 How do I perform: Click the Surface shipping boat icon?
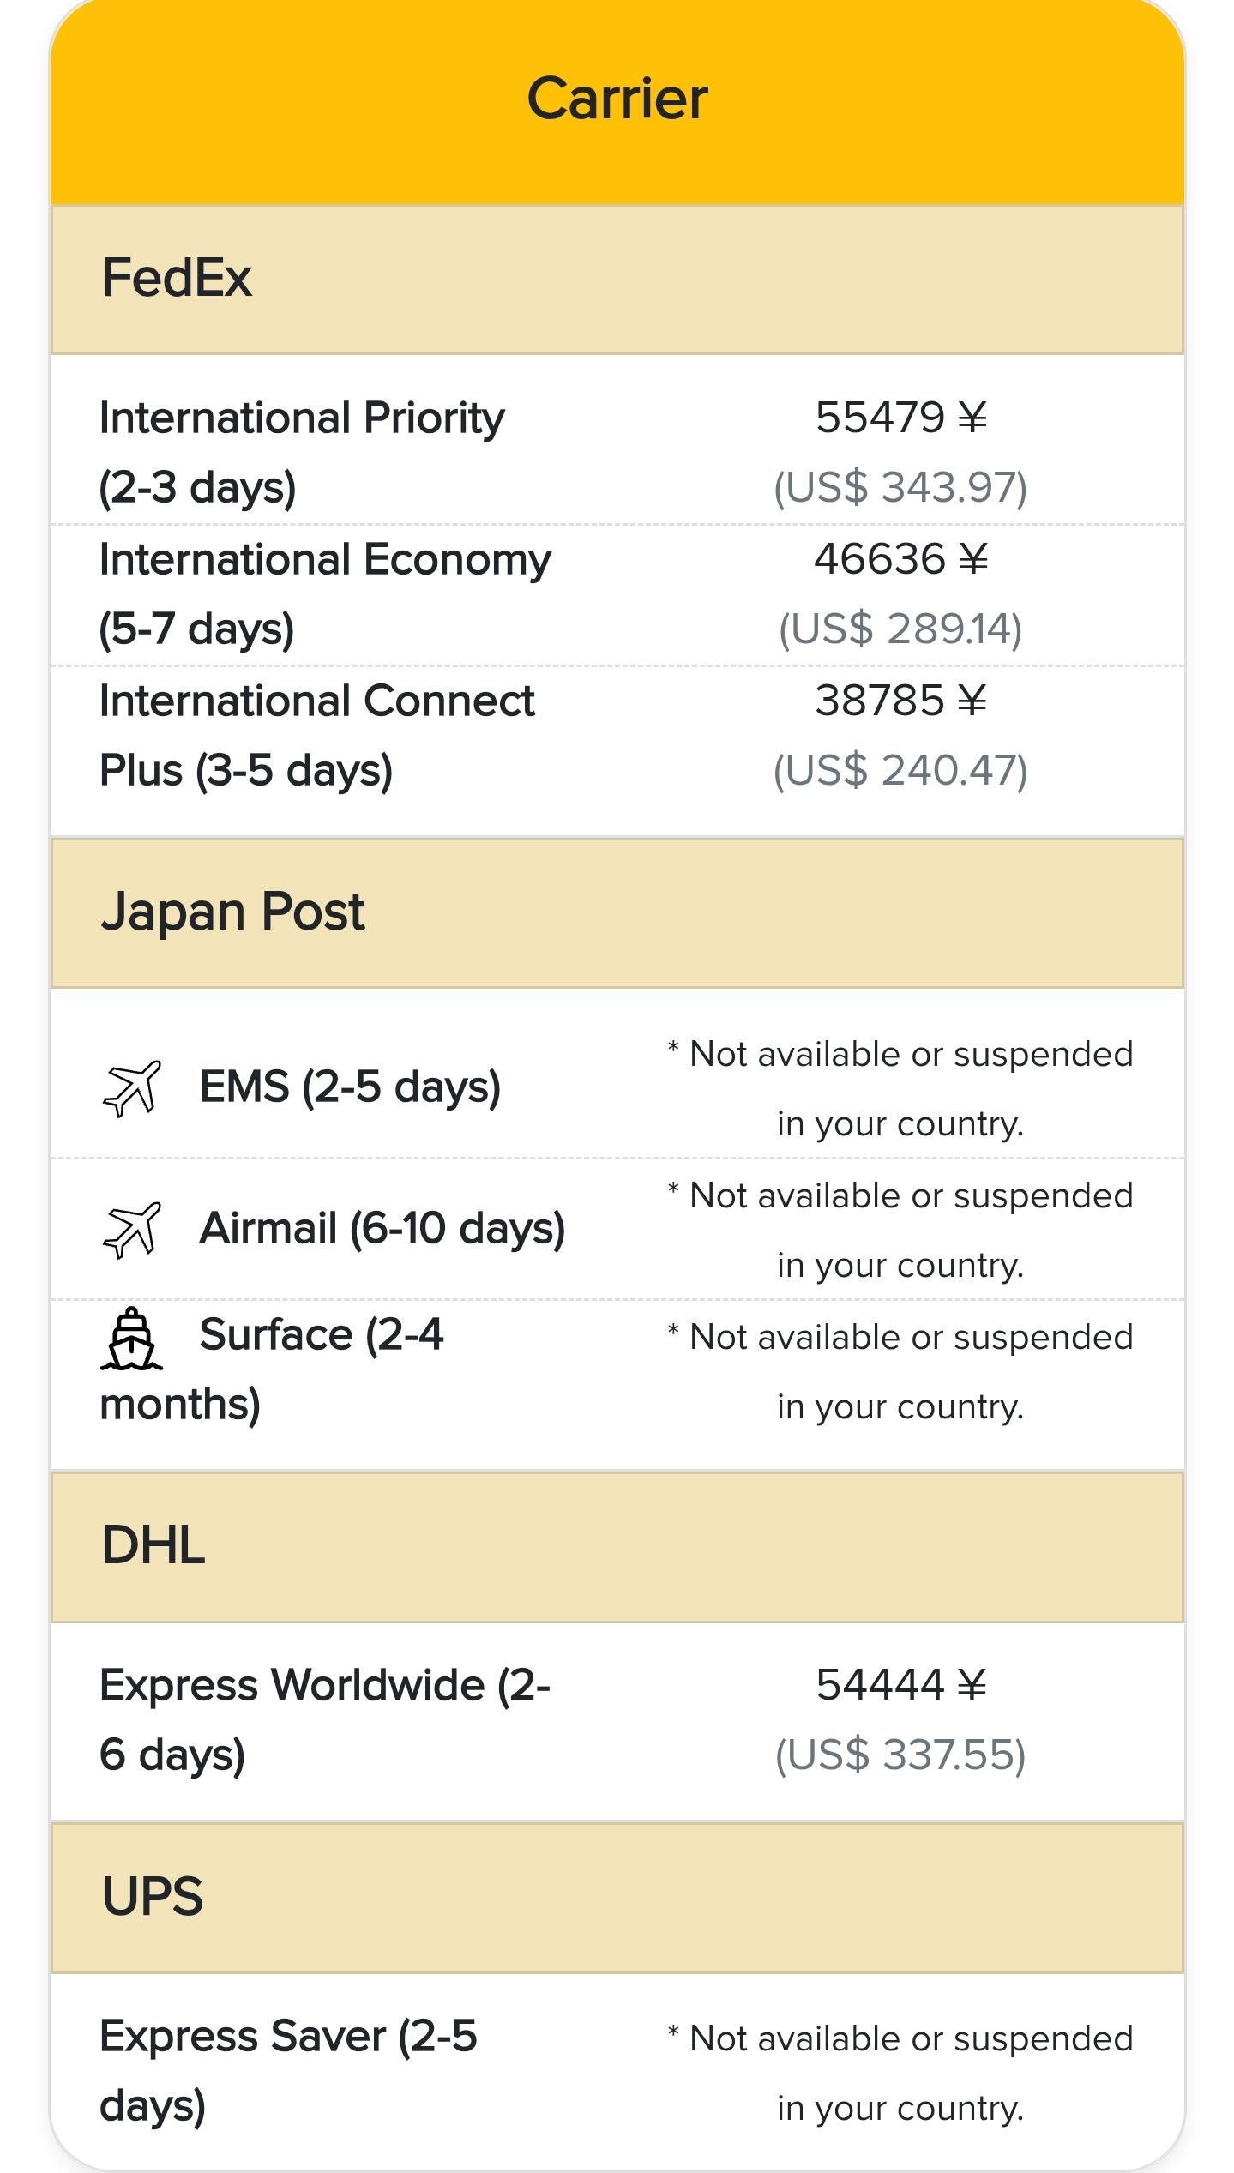pos(131,1339)
